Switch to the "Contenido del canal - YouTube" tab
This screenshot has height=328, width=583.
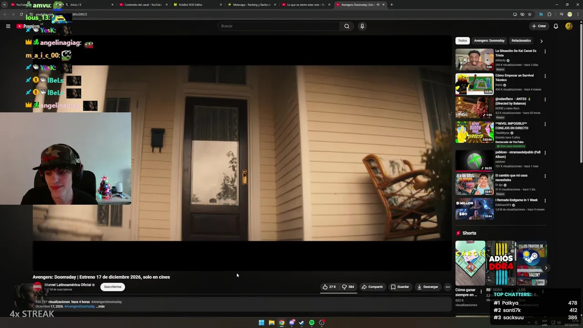143,5
